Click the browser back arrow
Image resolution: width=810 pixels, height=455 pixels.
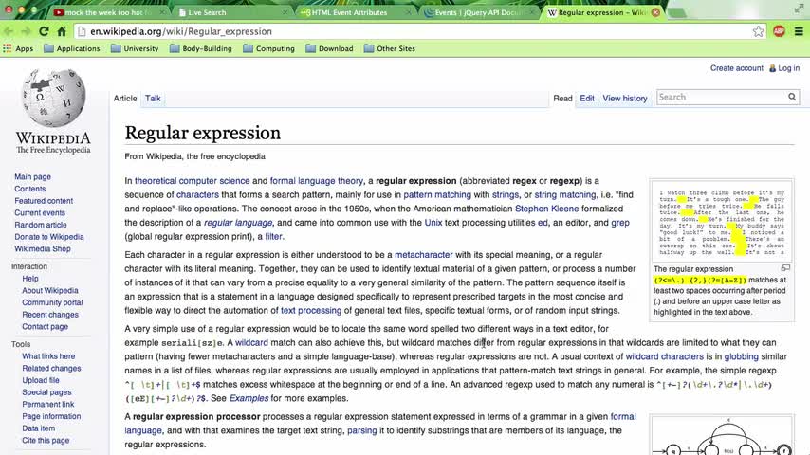[9, 31]
